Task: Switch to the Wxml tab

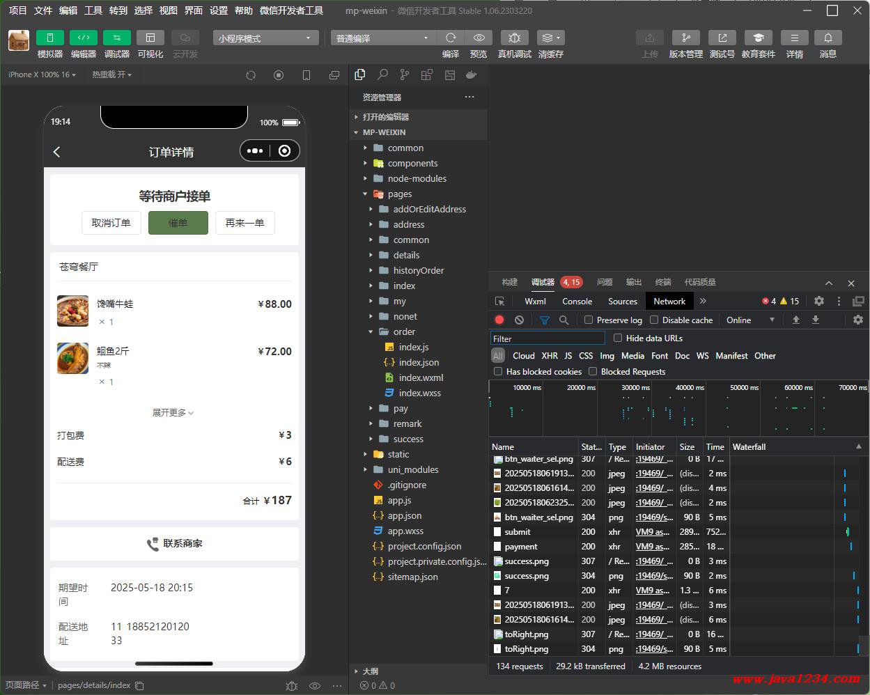Action: tap(535, 302)
